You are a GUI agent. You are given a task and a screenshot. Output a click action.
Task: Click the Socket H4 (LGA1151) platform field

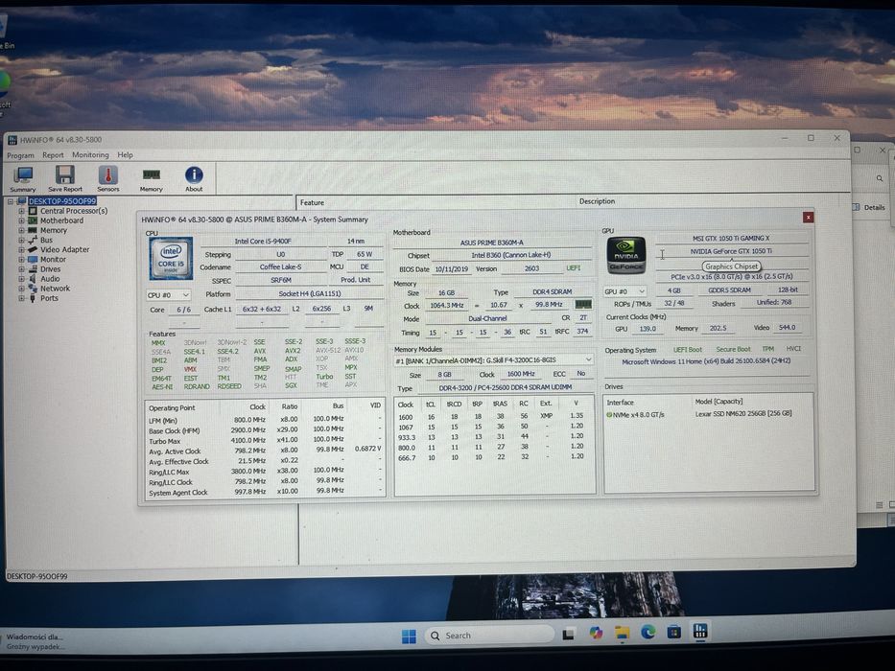310,294
